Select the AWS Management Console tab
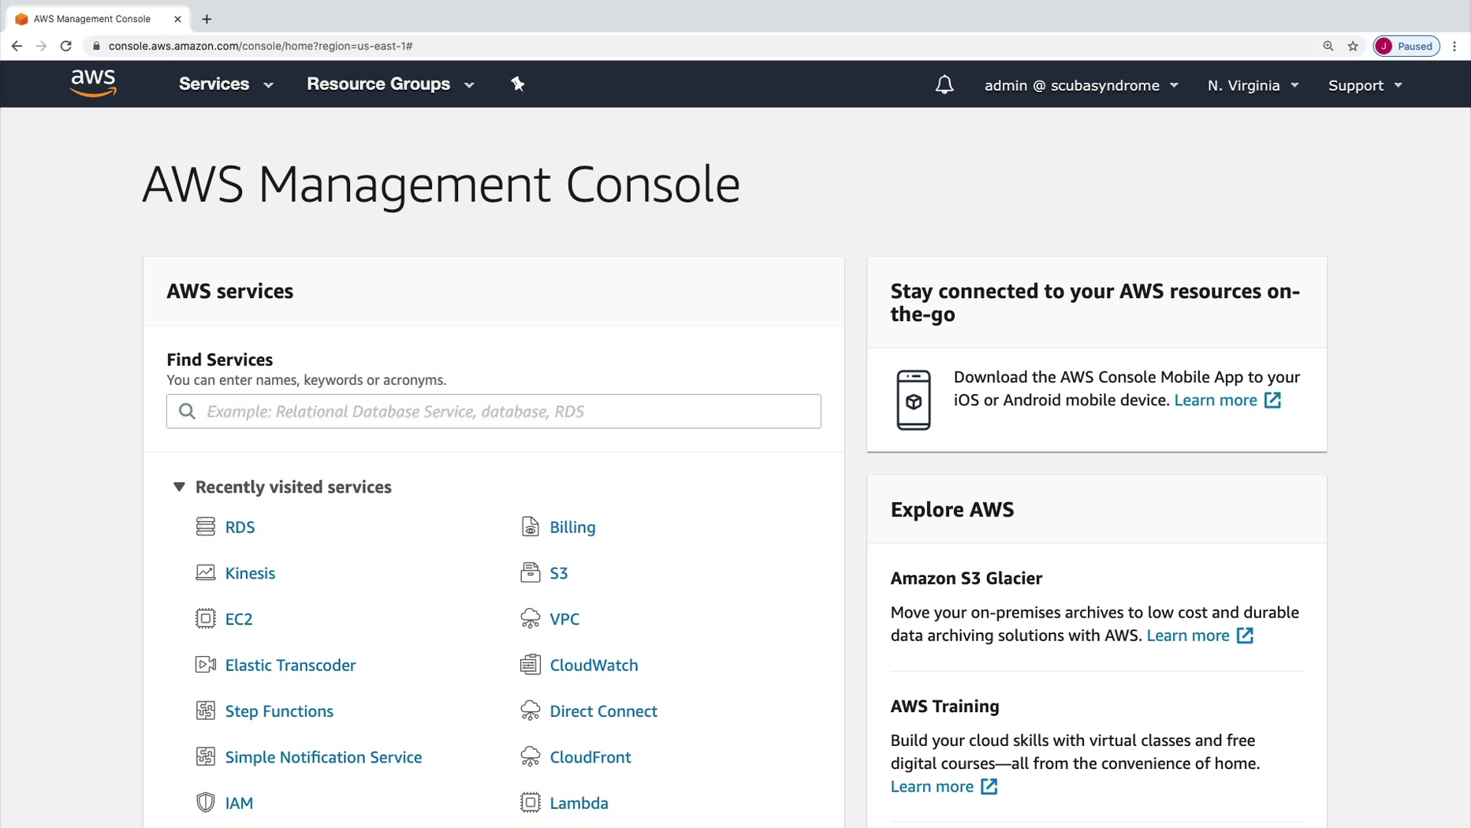The height and width of the screenshot is (828, 1471). [x=92, y=19]
